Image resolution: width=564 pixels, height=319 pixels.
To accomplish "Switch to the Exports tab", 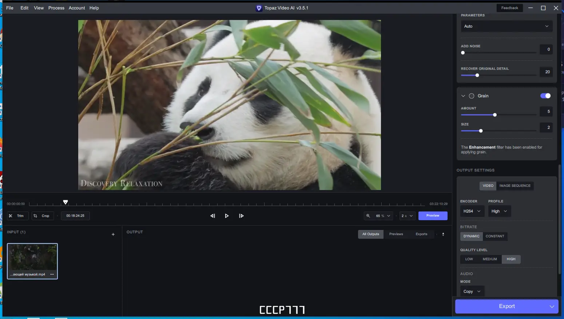I will click(421, 234).
